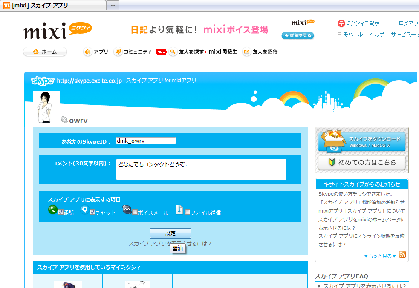Open FAQ item スカイプ アプリを表示させるには？

pyautogui.click(x=365, y=285)
